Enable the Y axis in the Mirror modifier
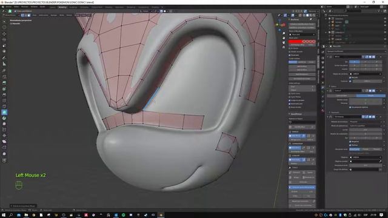The height and width of the screenshot is (218, 388). click(365, 62)
